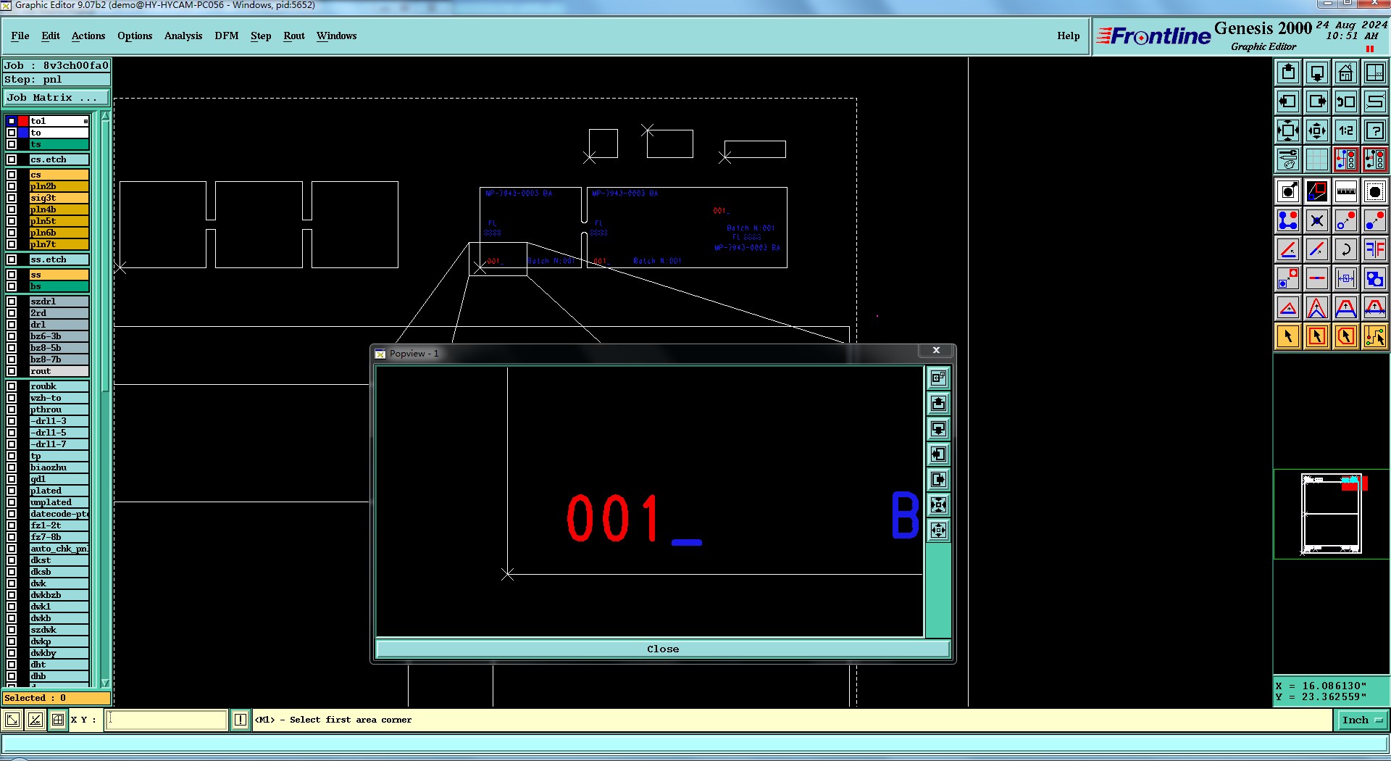
Task: Select the ruler measurement tool
Action: pos(1346,191)
